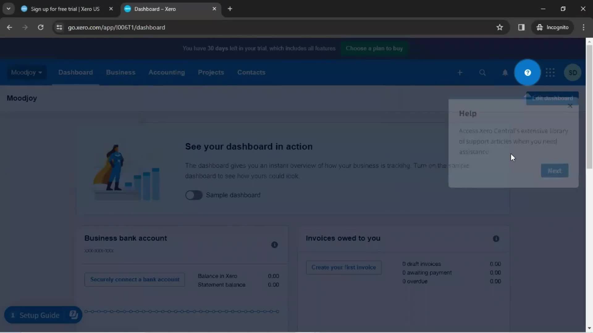Image resolution: width=593 pixels, height=333 pixels.
Task: Open Chrome three-dot menu
Action: [x=583, y=27]
